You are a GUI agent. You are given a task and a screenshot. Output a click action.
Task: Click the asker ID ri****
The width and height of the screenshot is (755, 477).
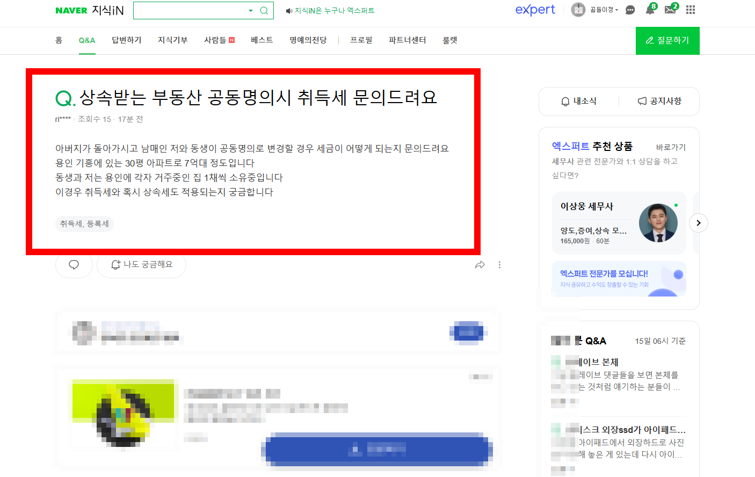coord(63,119)
